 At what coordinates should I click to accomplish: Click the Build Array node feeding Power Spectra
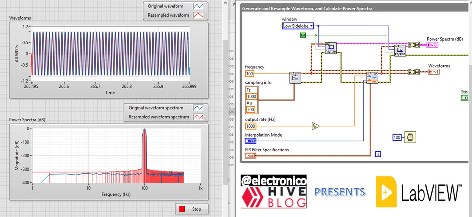(413, 45)
